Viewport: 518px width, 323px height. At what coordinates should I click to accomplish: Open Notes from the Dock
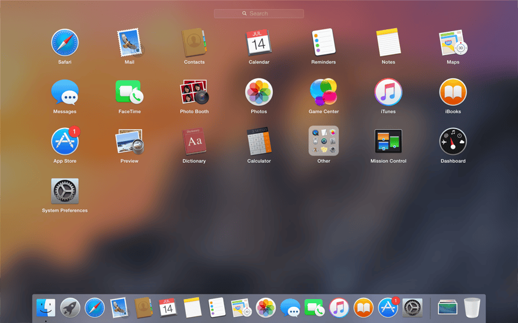tap(192, 308)
